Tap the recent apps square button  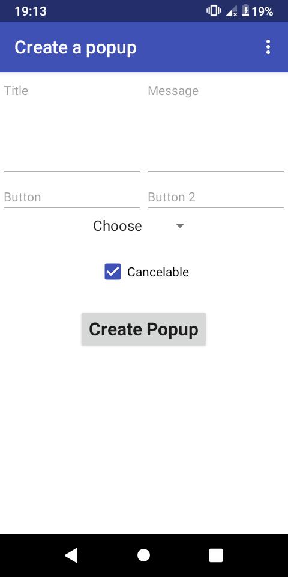pyautogui.click(x=216, y=555)
